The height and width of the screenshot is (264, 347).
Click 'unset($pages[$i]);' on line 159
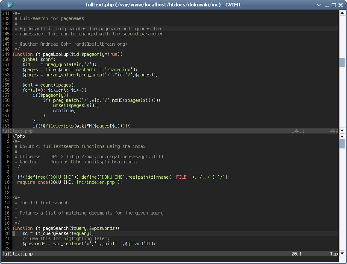pyautogui.click(x=76, y=106)
